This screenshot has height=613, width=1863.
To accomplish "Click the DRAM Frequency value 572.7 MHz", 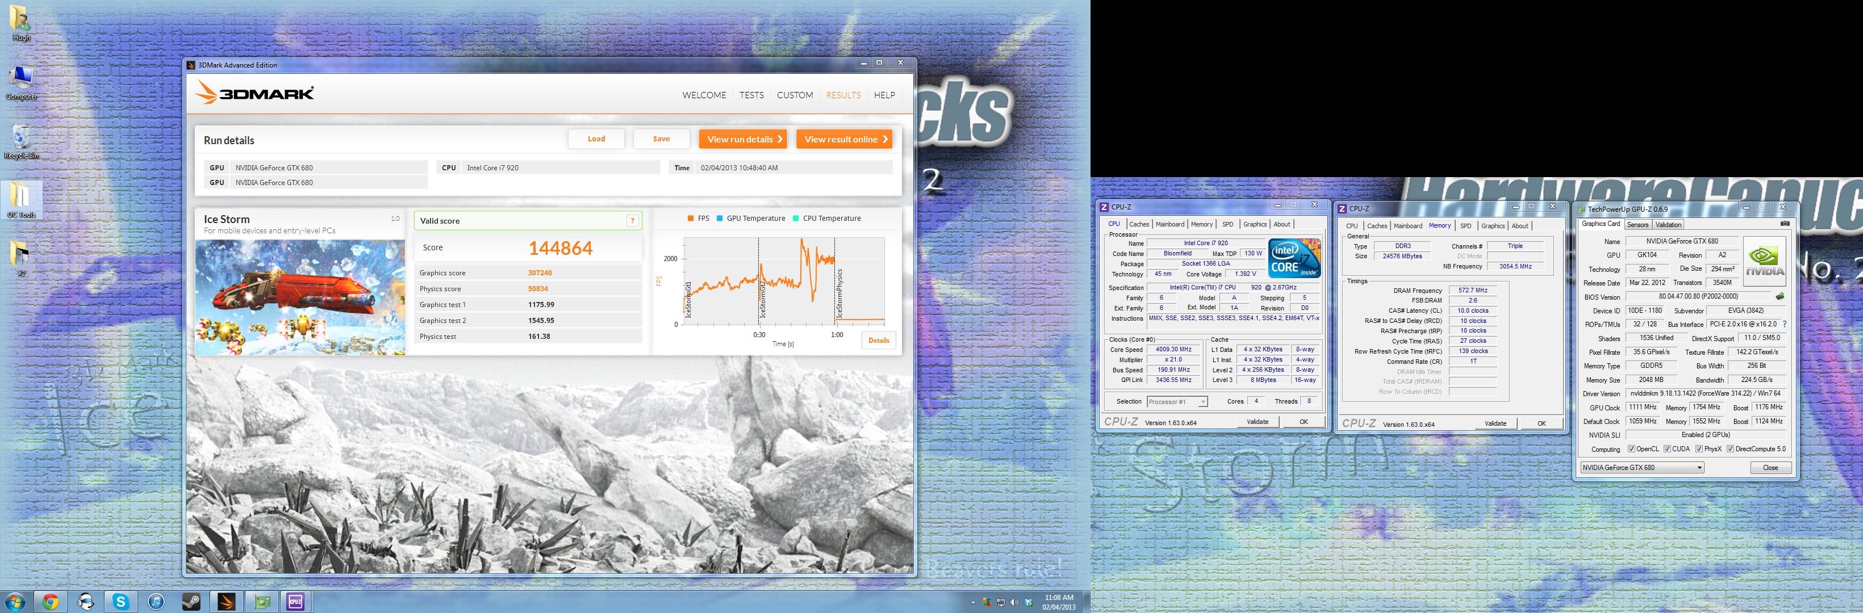I will pos(1472,291).
